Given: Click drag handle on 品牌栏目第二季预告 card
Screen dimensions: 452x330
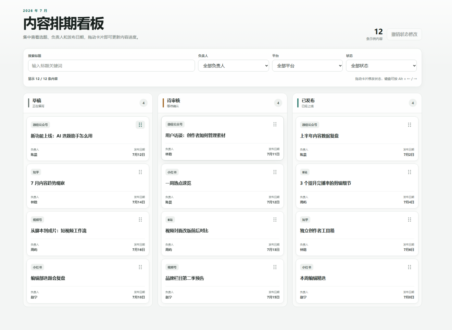Looking at the screenshot, I should click(275, 267).
